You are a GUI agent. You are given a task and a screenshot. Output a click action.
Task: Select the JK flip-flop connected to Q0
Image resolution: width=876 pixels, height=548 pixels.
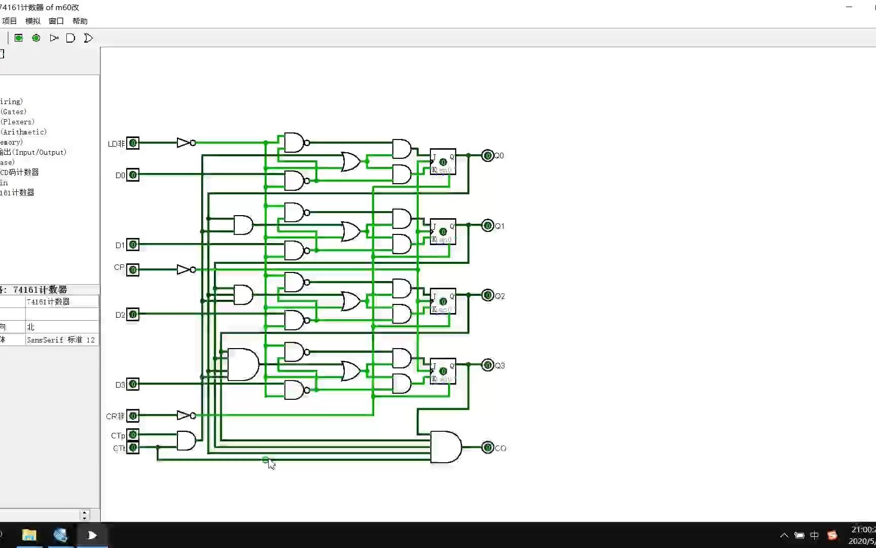(x=443, y=162)
